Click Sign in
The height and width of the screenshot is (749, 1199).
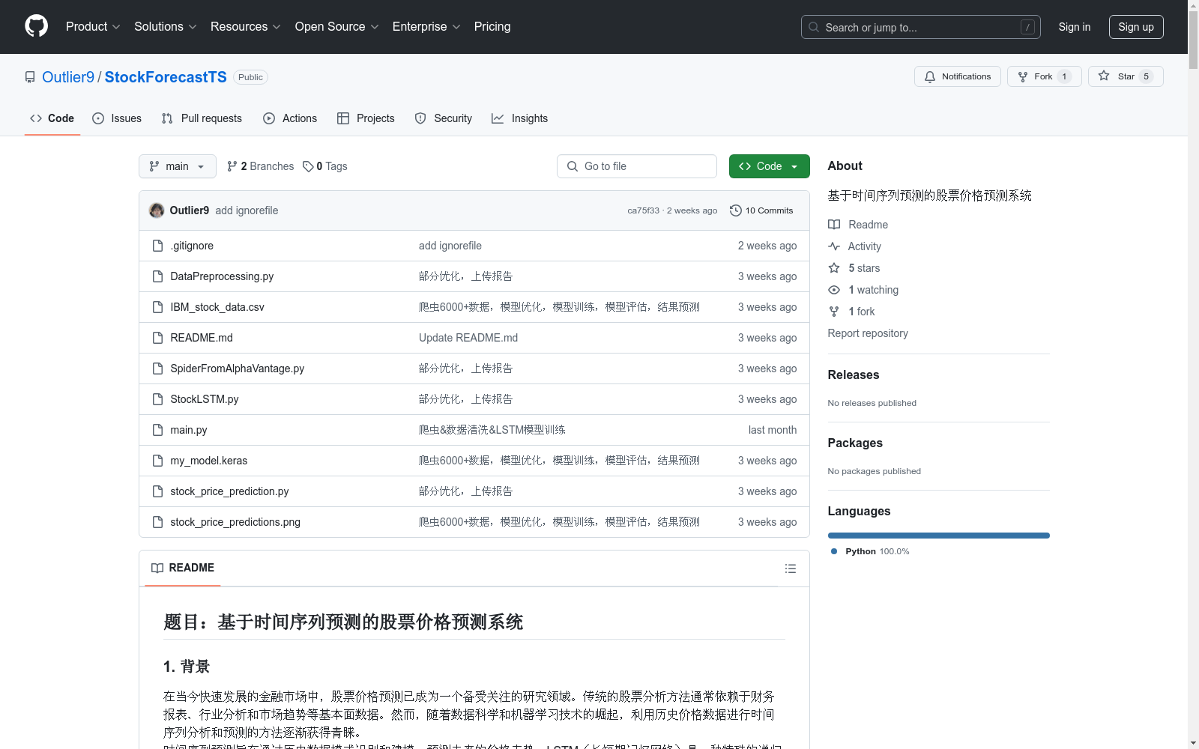tap(1074, 27)
